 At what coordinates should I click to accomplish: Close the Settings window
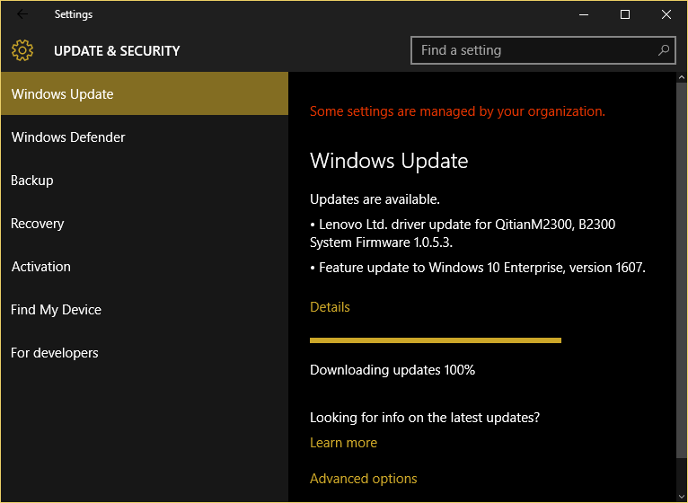666,14
